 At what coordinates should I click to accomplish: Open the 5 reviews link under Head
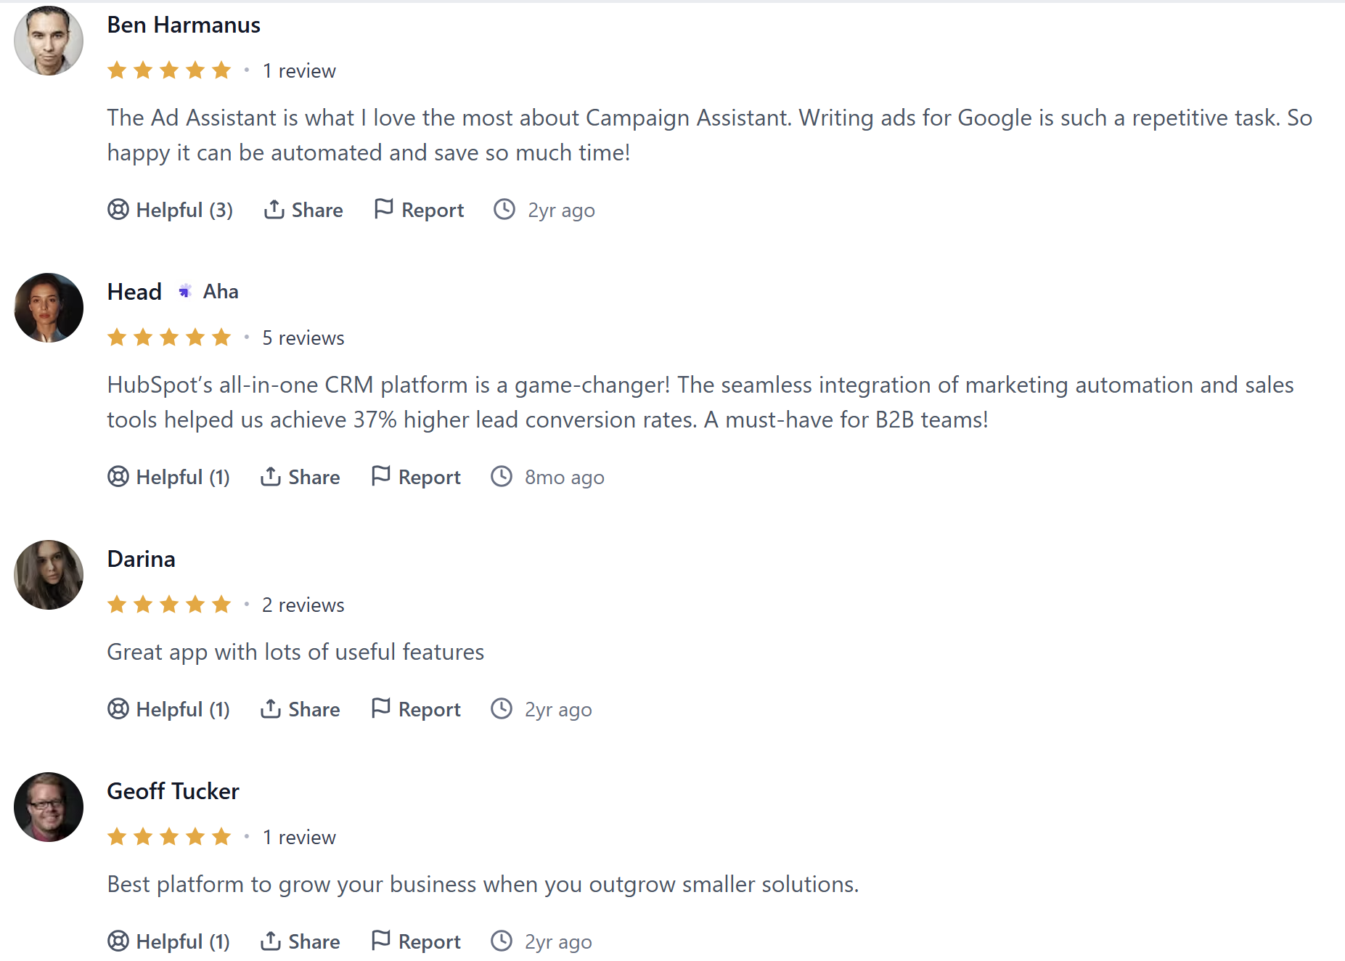coord(303,337)
